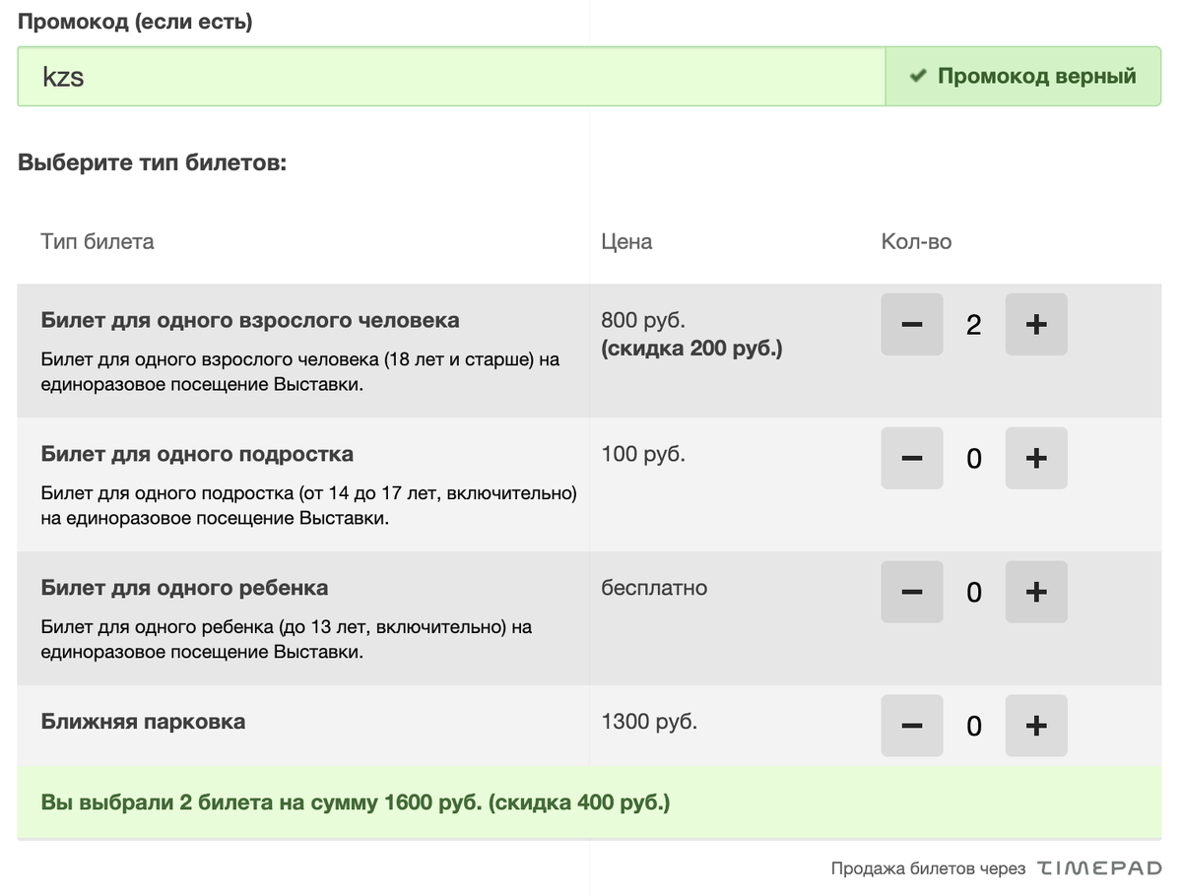This screenshot has height=896, width=1182.
Task: Increase Ближняя парковка quantity with plus
Action: tap(1036, 726)
